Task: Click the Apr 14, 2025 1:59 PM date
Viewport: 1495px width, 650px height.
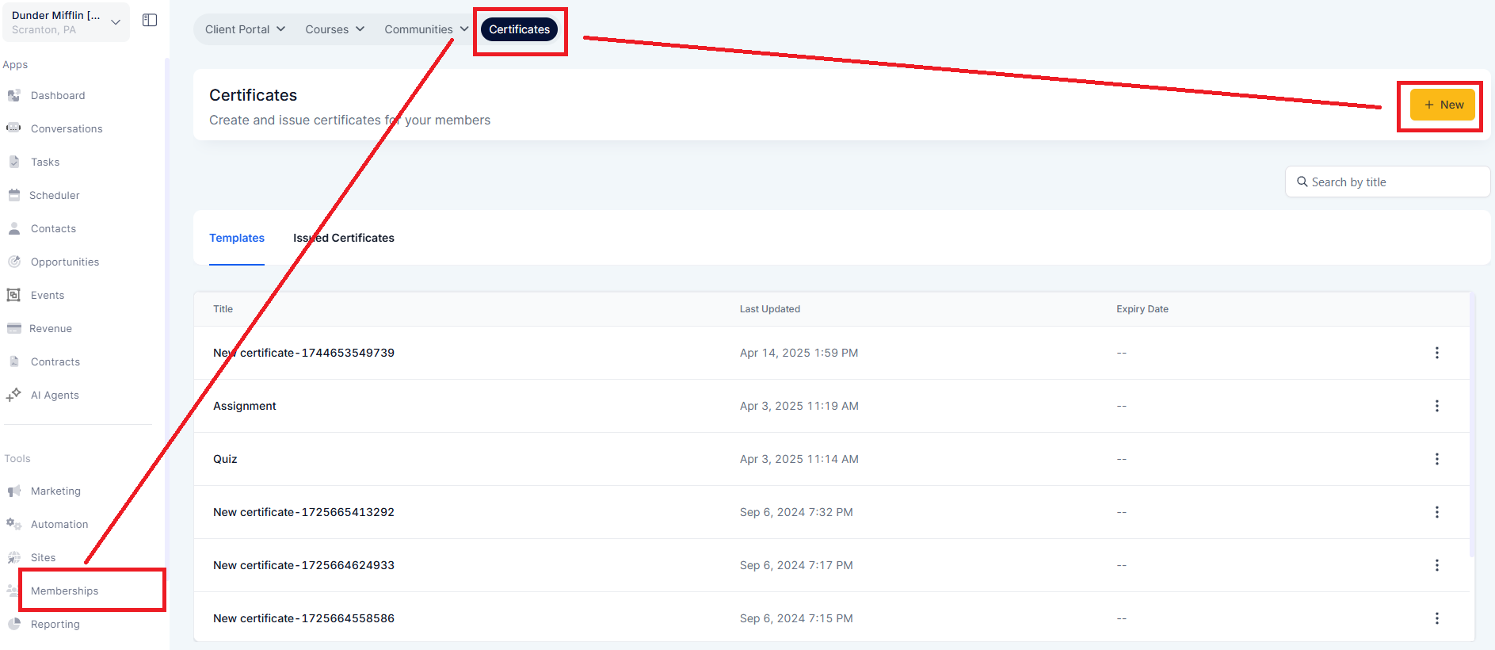Action: 799,353
